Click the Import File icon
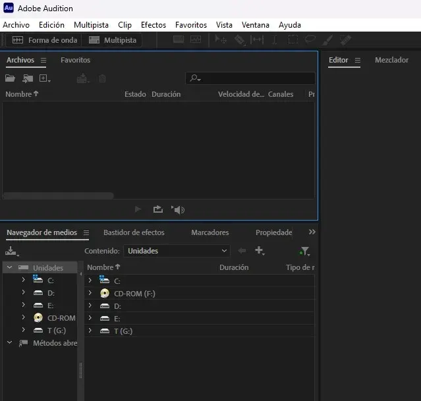 28,78
